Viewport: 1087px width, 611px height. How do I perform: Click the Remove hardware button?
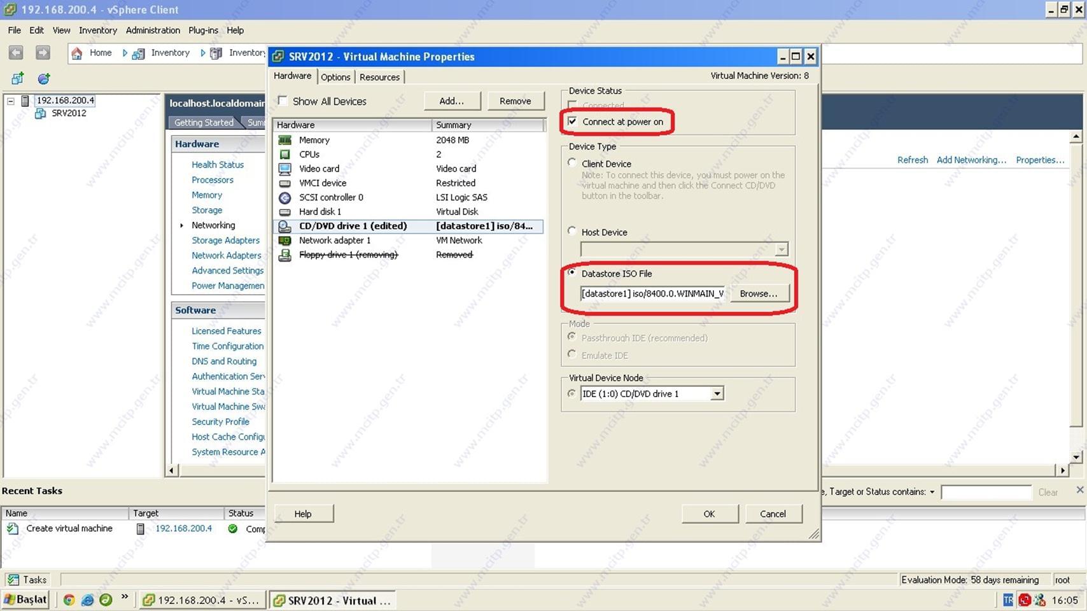pyautogui.click(x=515, y=101)
